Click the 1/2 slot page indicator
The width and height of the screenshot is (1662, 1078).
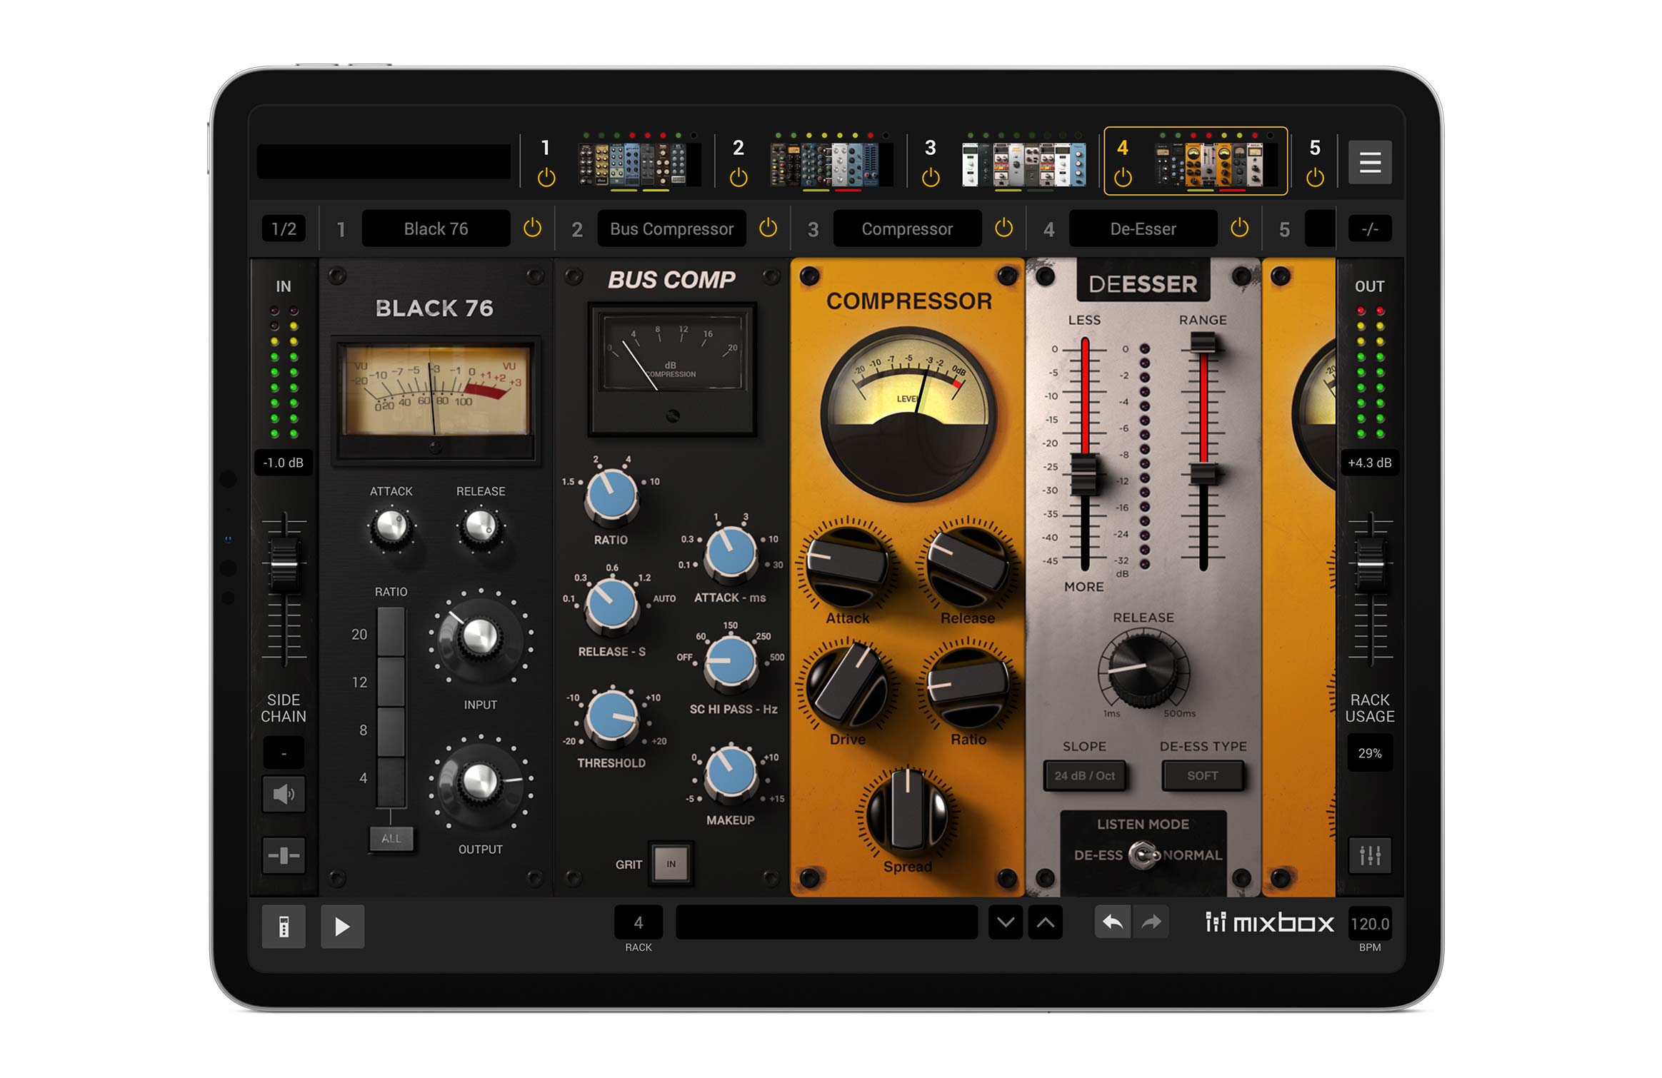[x=284, y=228]
